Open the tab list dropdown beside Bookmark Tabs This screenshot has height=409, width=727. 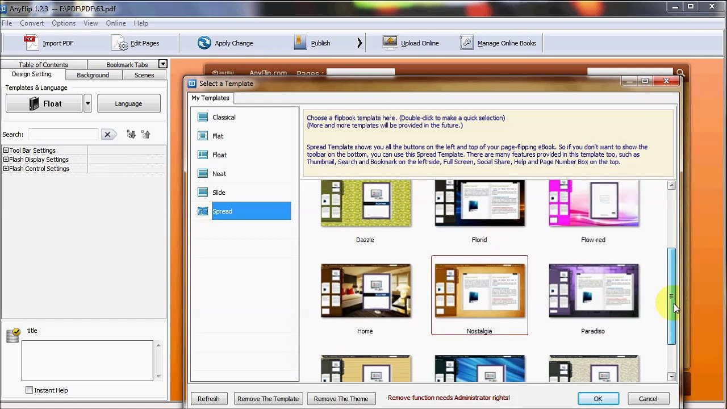point(162,64)
